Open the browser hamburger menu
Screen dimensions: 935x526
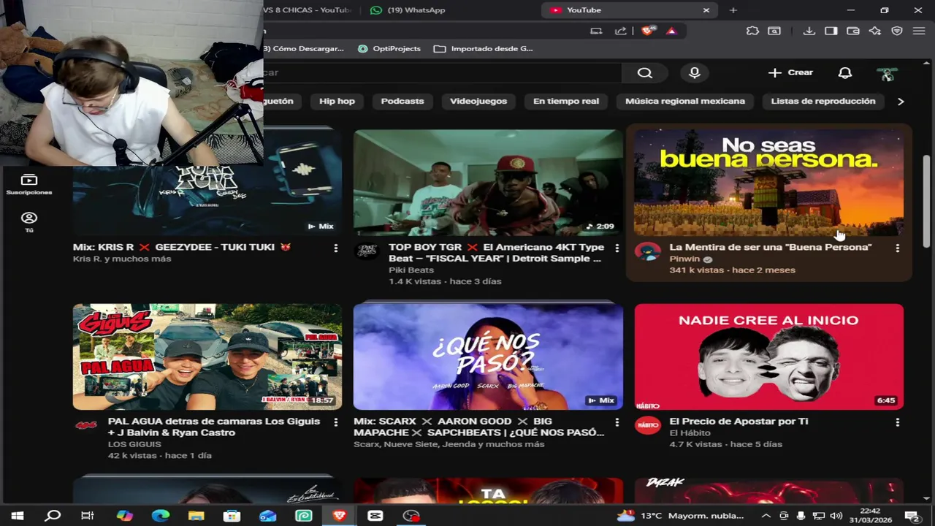[919, 31]
